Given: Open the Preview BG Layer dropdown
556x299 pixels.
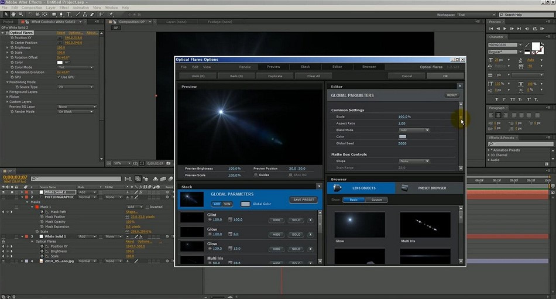Looking at the screenshot, I should tap(77, 106).
